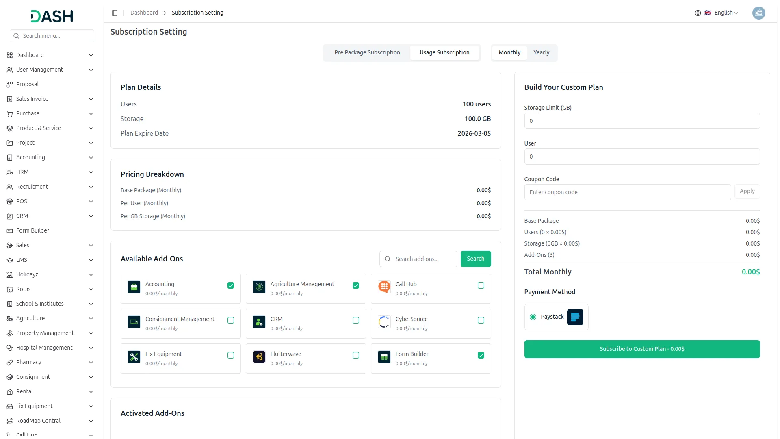Click the POS sidebar icon
The width and height of the screenshot is (780, 439).
(x=10, y=202)
